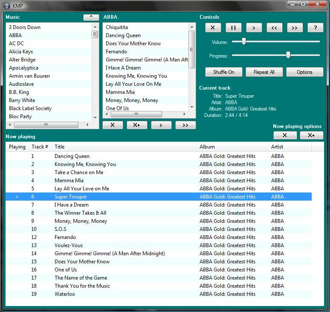Screen dimensions: 330x312
Task: Sort by the Artist column header
Action: (290, 147)
